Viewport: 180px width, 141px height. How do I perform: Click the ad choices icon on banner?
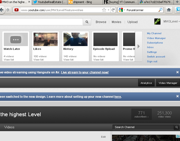[x=178, y=136]
